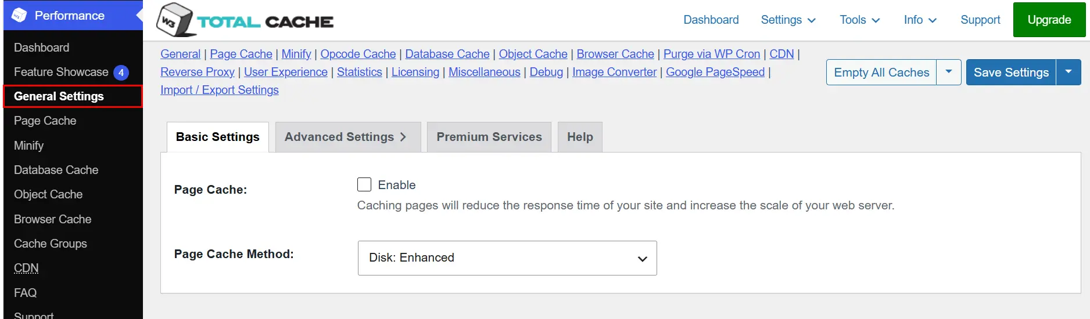This screenshot has height=319, width=1090.
Task: Click the Save Settings button
Action: point(1011,72)
